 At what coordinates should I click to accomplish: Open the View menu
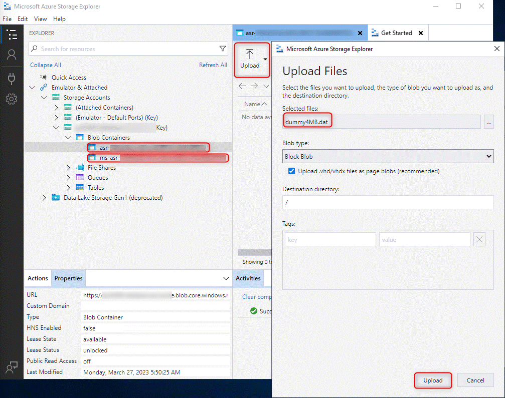(x=40, y=19)
